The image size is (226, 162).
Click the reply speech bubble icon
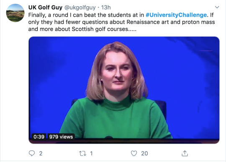click(32, 153)
